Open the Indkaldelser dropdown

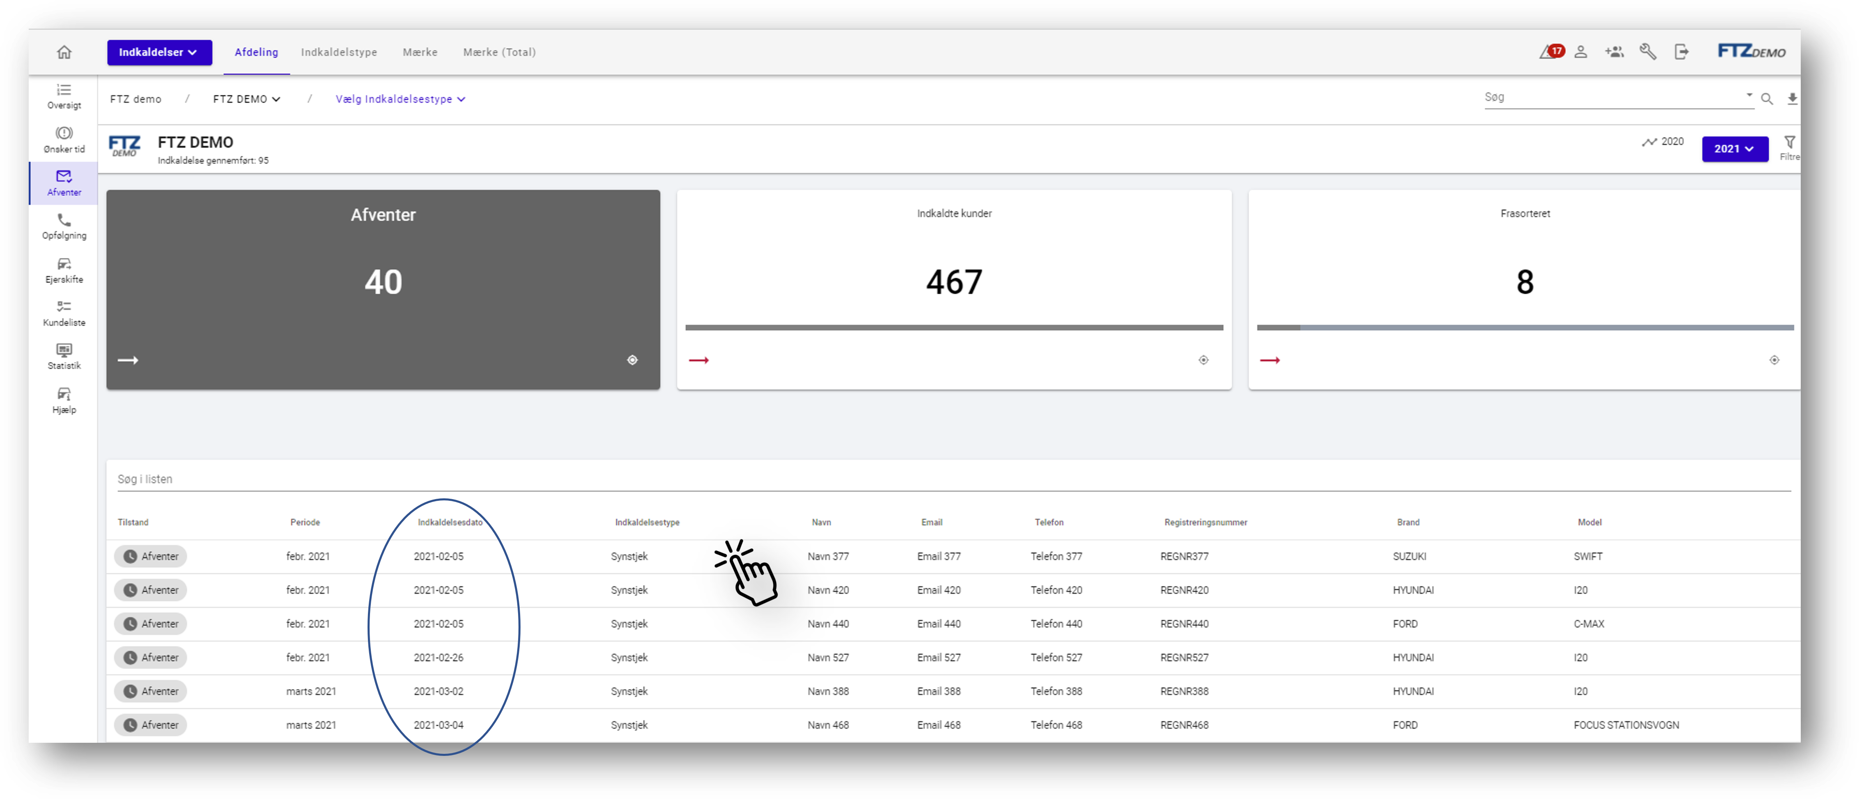coord(160,52)
